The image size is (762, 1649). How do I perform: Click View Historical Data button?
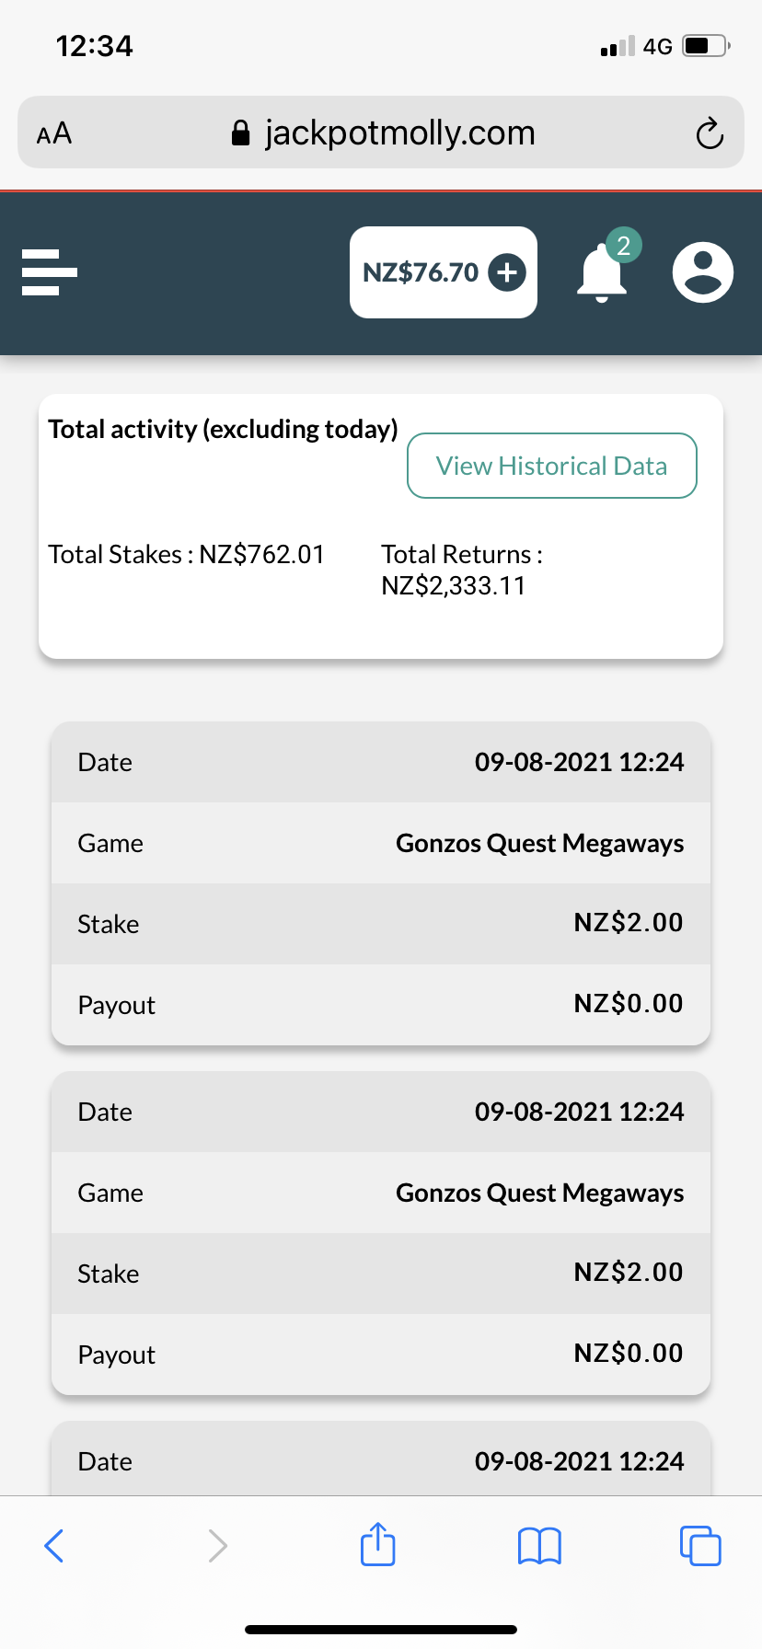coord(552,466)
